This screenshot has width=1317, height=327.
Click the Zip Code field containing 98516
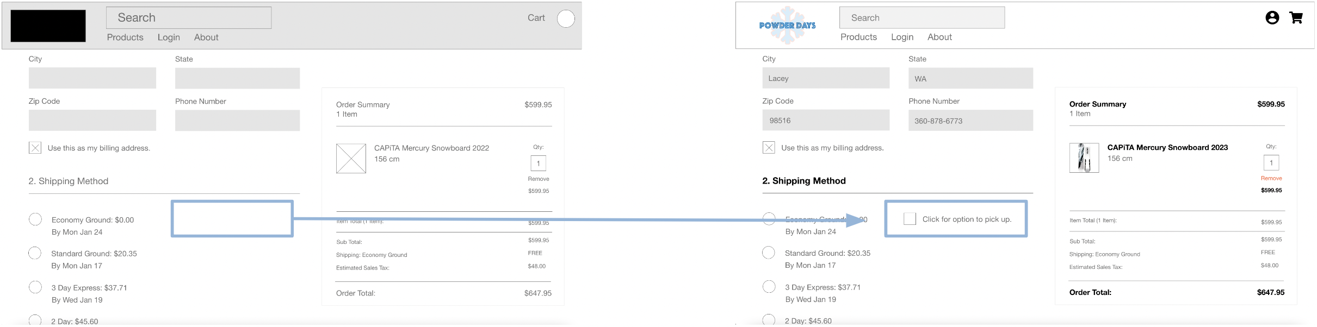coord(825,121)
